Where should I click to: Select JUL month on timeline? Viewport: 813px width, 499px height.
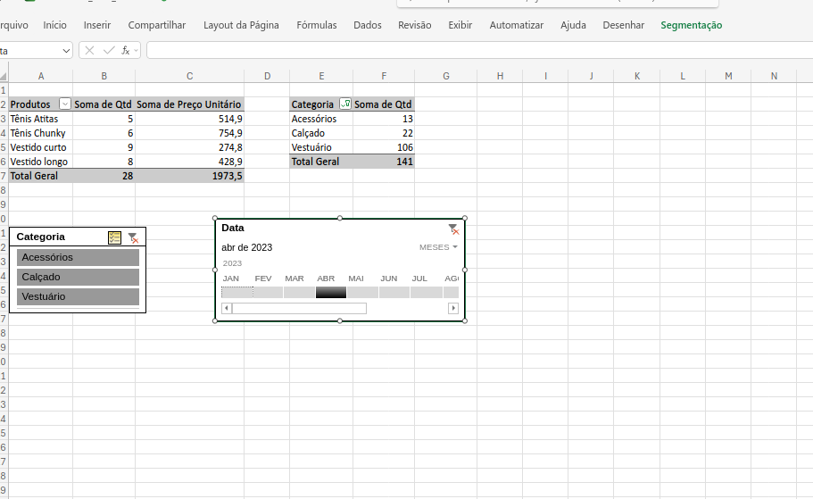427,292
